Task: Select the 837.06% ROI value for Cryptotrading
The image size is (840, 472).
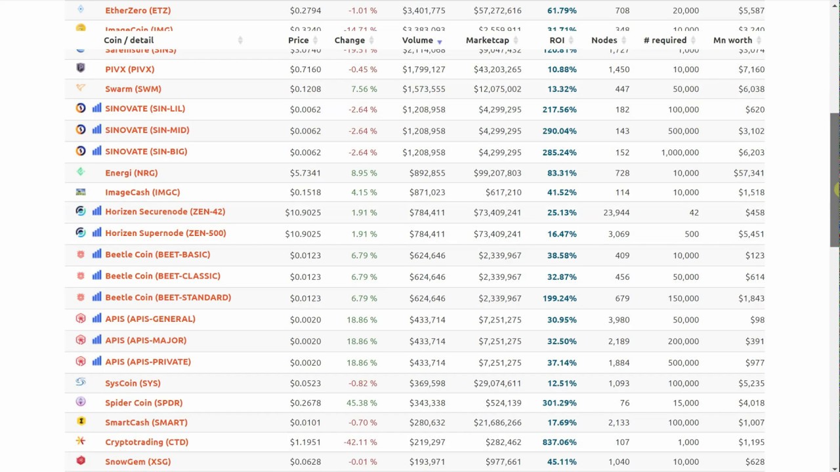Action: pyautogui.click(x=560, y=442)
